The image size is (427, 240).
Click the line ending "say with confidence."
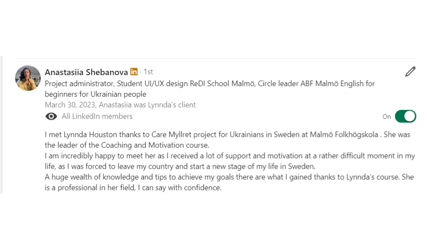point(133,188)
